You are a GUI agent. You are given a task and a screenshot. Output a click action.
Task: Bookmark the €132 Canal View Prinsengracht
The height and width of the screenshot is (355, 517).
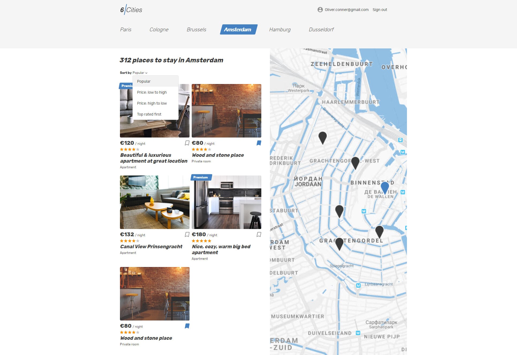tap(187, 235)
